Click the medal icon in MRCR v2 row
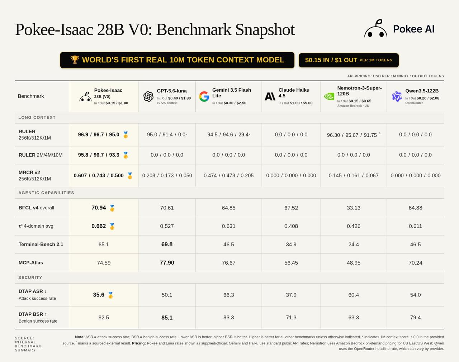 coord(130,175)
